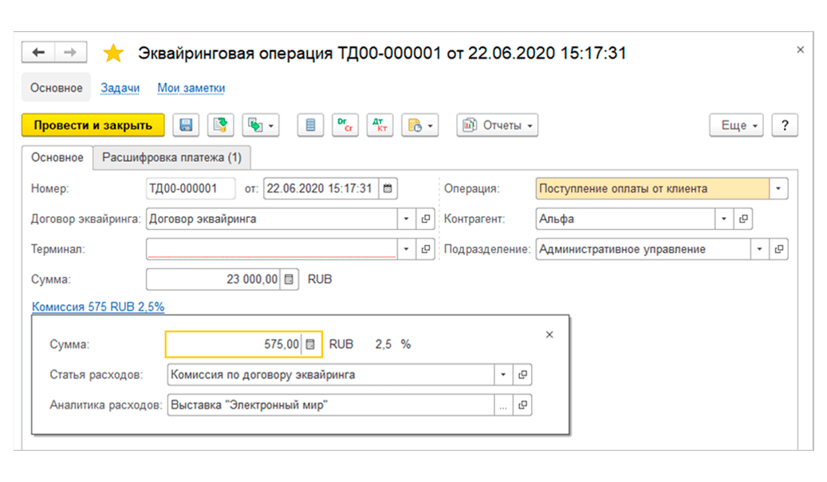Open the Подразделение item icon
The width and height of the screenshot is (827, 482).
tap(779, 249)
